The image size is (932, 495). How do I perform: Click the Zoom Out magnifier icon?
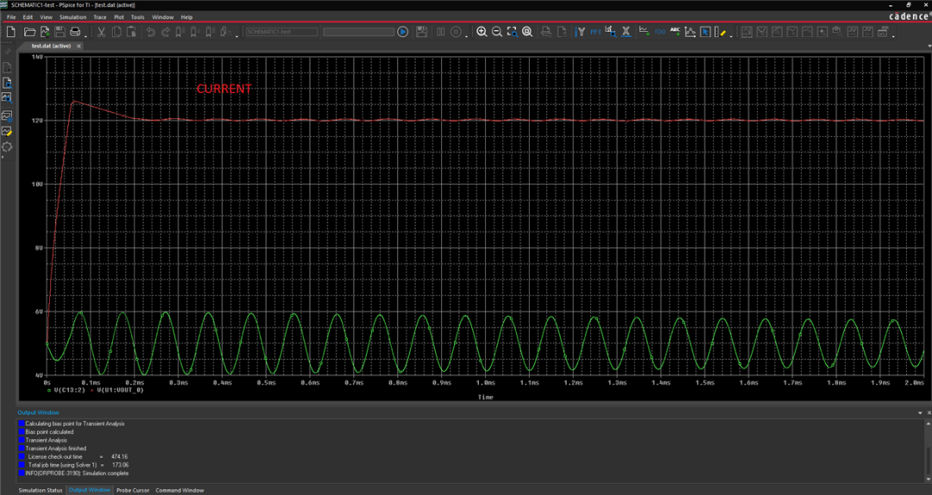(x=496, y=32)
